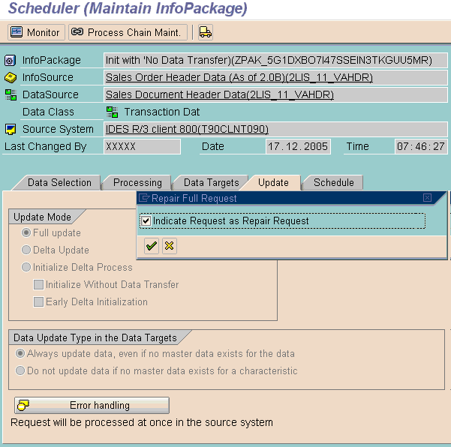Click the Error handling button

(x=92, y=405)
